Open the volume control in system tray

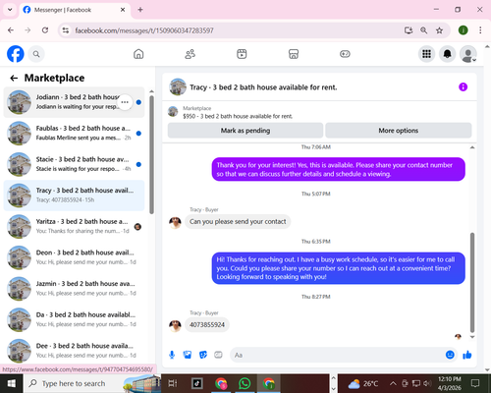tap(426, 383)
